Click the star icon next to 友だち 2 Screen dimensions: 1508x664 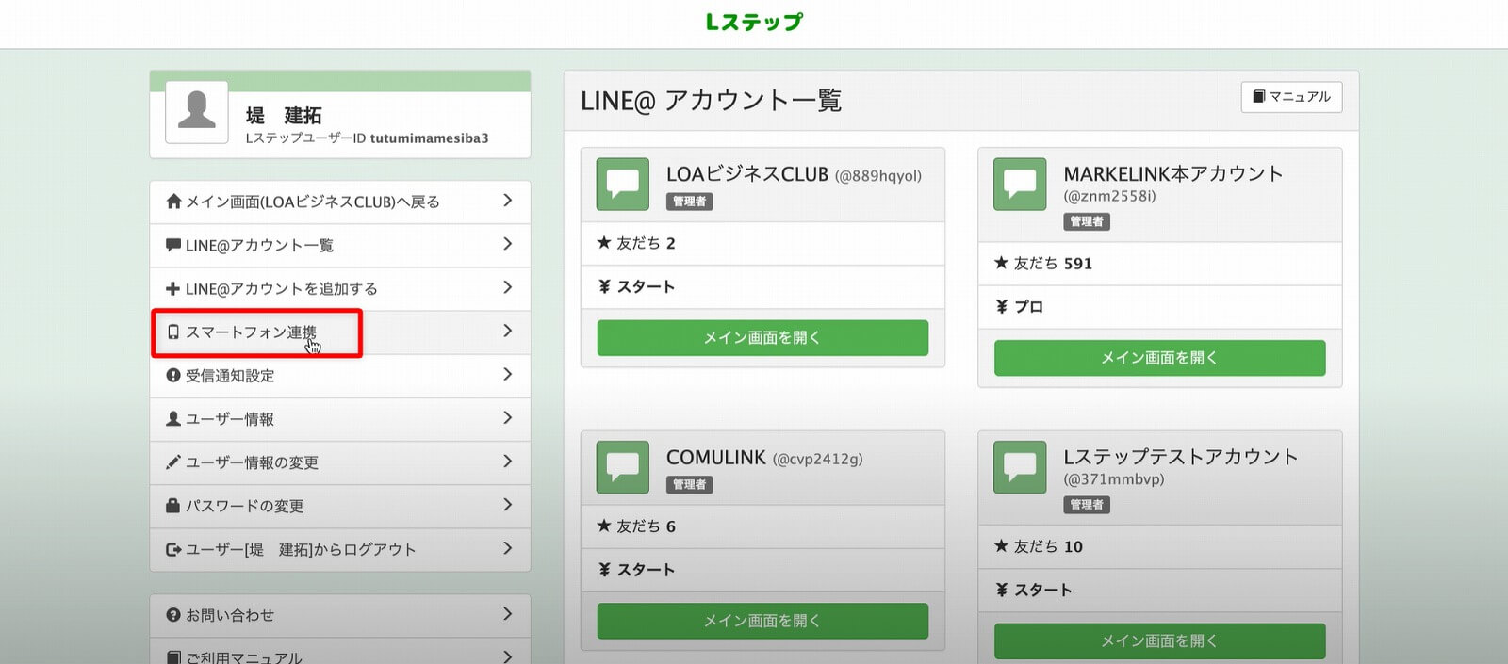605,243
